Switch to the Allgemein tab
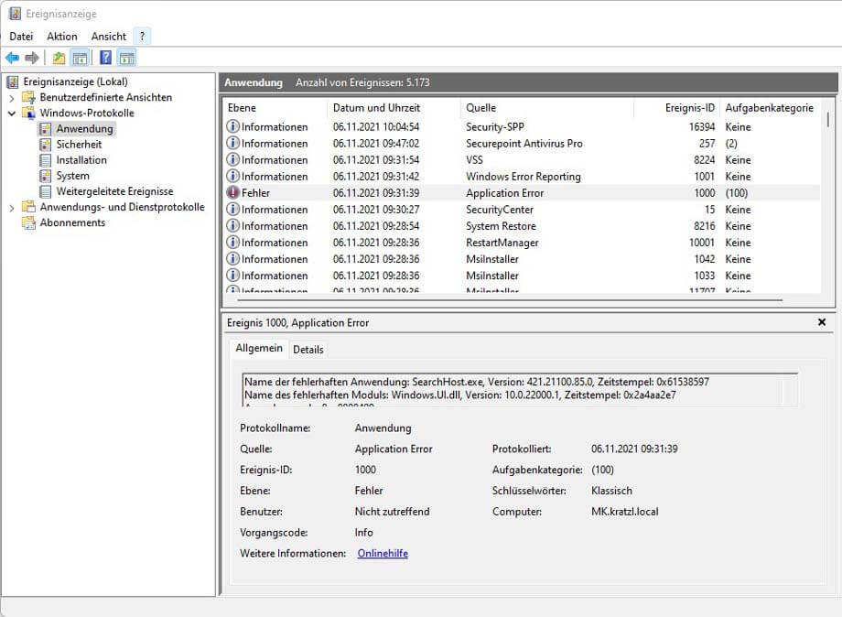 [x=259, y=348]
